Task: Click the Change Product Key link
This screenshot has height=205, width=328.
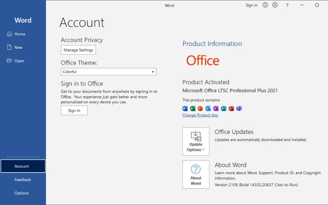Action: pyautogui.click(x=200, y=115)
